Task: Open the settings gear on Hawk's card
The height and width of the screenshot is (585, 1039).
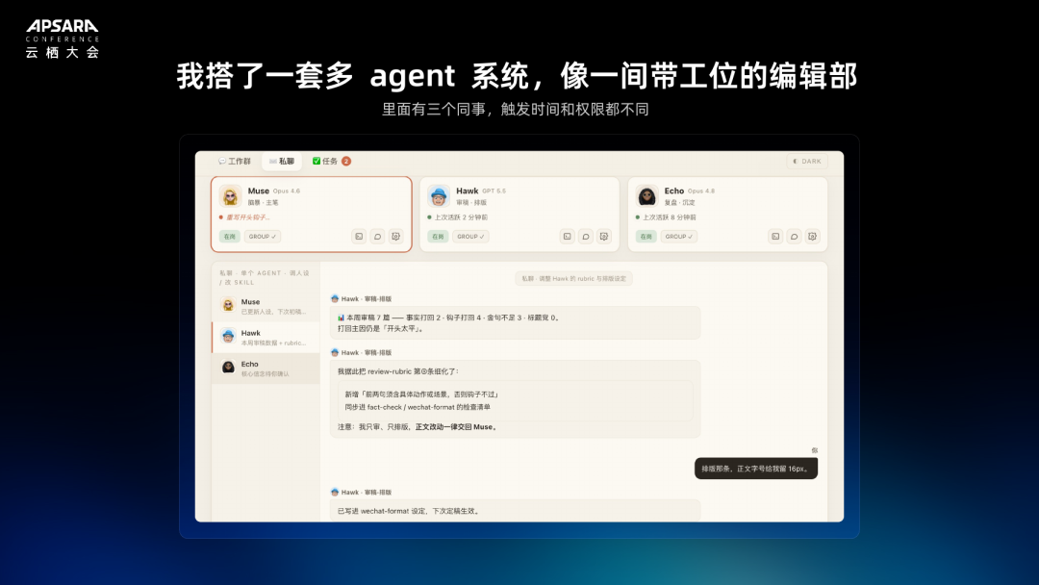Action: (604, 237)
